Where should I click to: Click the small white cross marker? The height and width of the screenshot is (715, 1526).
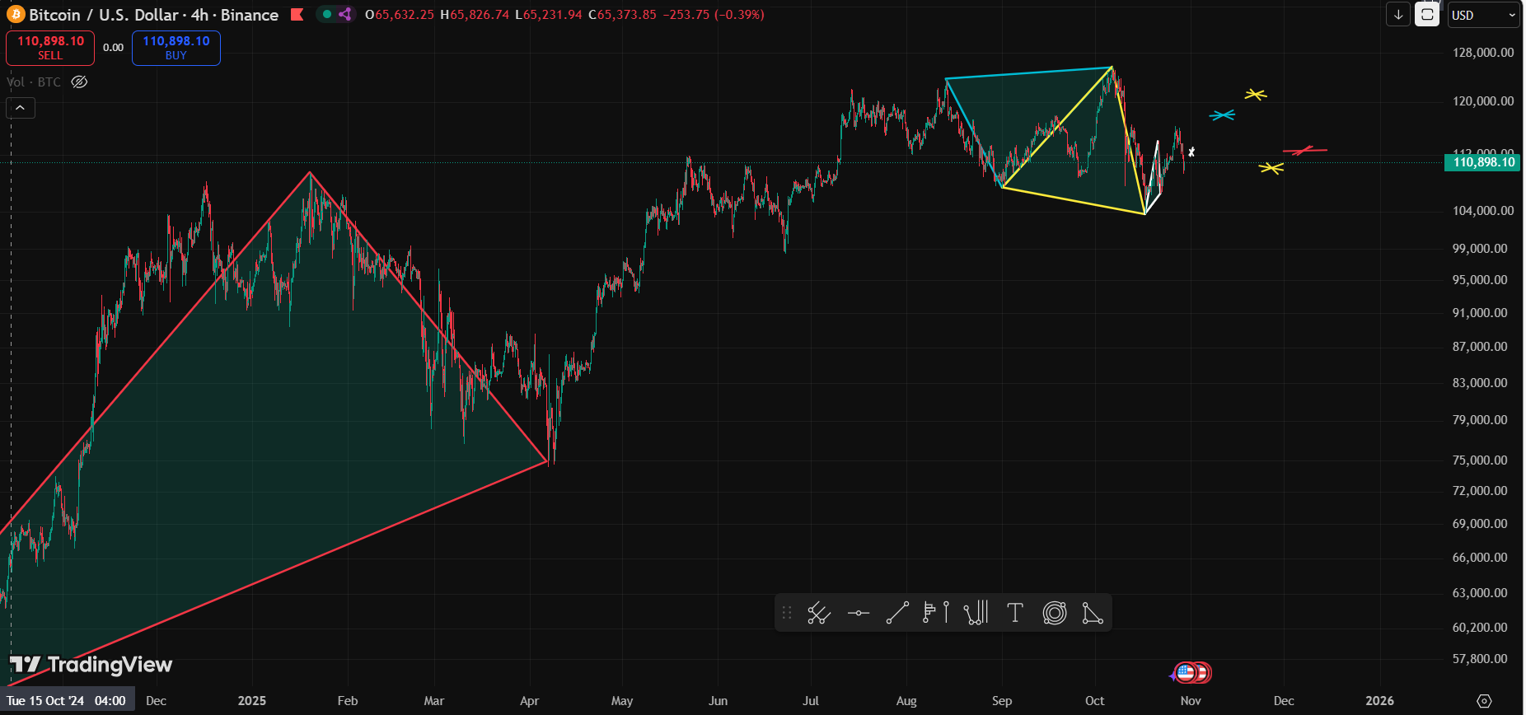click(x=1191, y=152)
